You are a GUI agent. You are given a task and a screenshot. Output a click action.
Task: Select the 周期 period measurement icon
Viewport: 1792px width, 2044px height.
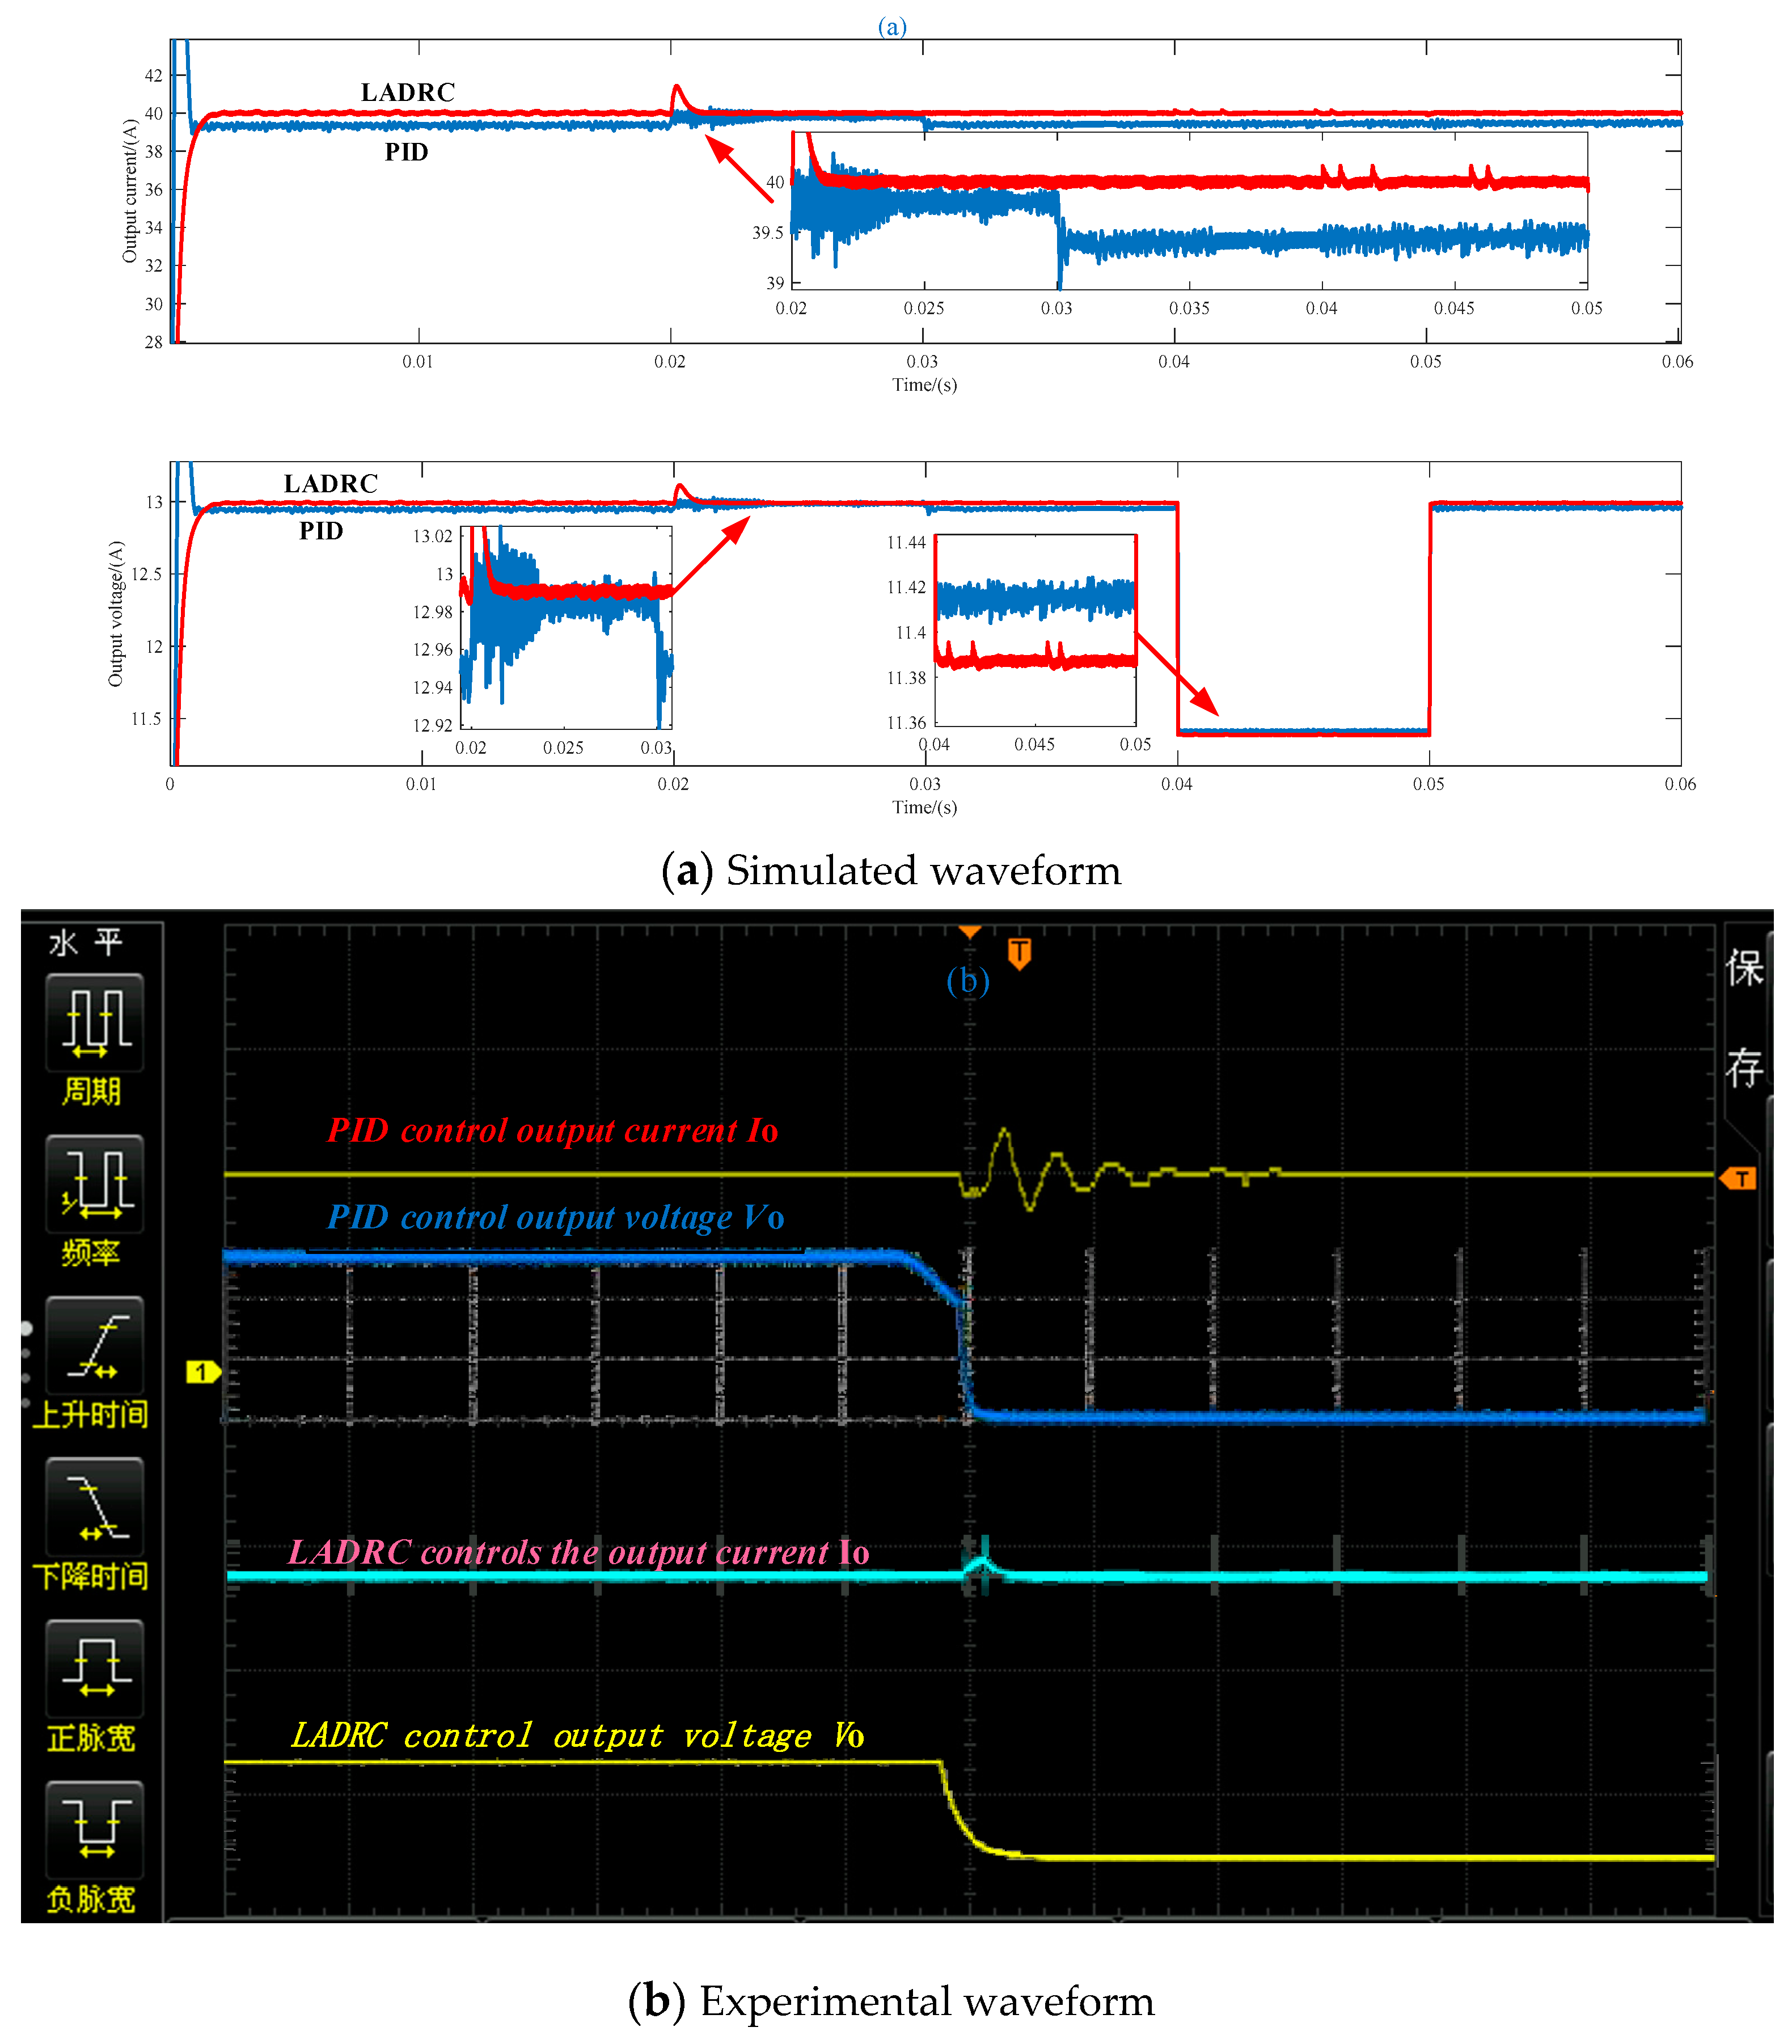(x=94, y=1023)
